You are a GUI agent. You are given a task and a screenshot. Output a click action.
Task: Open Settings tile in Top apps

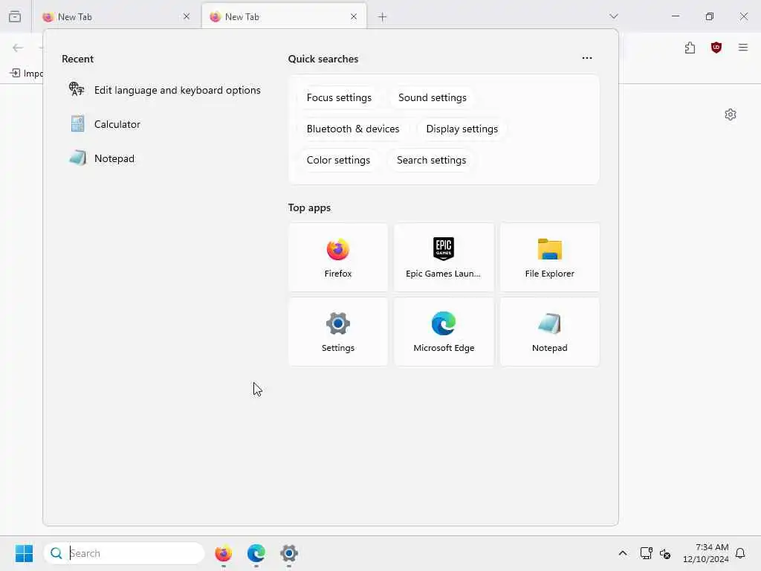[x=338, y=332]
